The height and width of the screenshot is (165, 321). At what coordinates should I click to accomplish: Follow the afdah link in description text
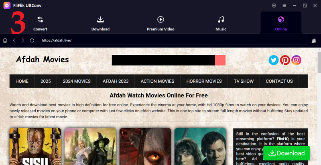pyautogui.click(x=19, y=117)
